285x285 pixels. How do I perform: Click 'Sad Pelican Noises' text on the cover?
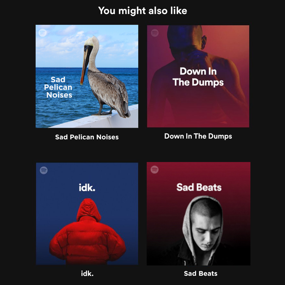tap(58, 87)
